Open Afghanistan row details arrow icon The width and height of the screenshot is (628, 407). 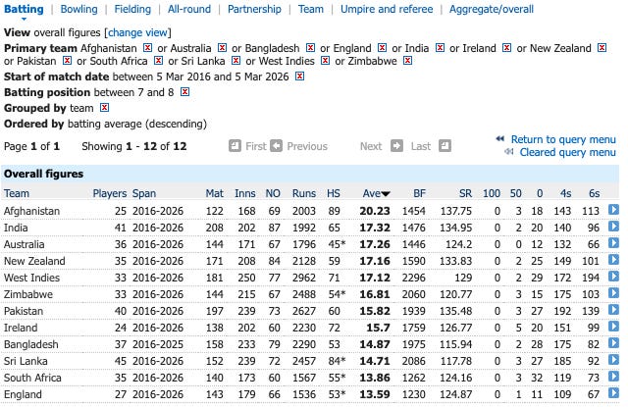click(x=613, y=210)
